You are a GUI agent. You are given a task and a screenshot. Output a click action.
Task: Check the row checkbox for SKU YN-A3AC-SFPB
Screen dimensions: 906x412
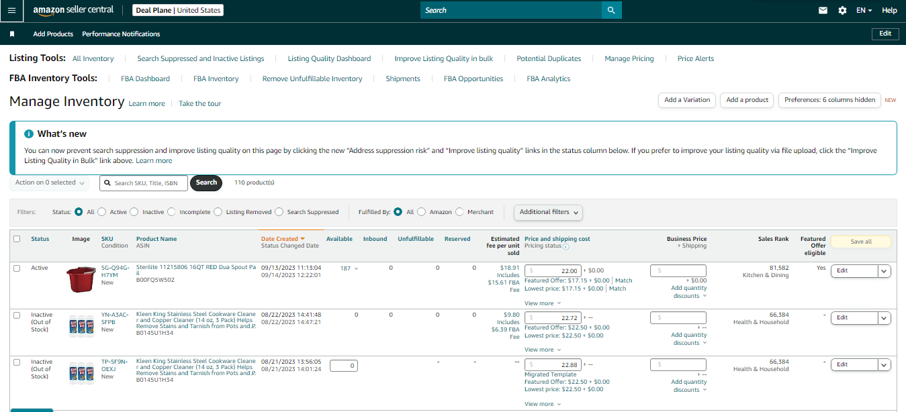[17, 315]
